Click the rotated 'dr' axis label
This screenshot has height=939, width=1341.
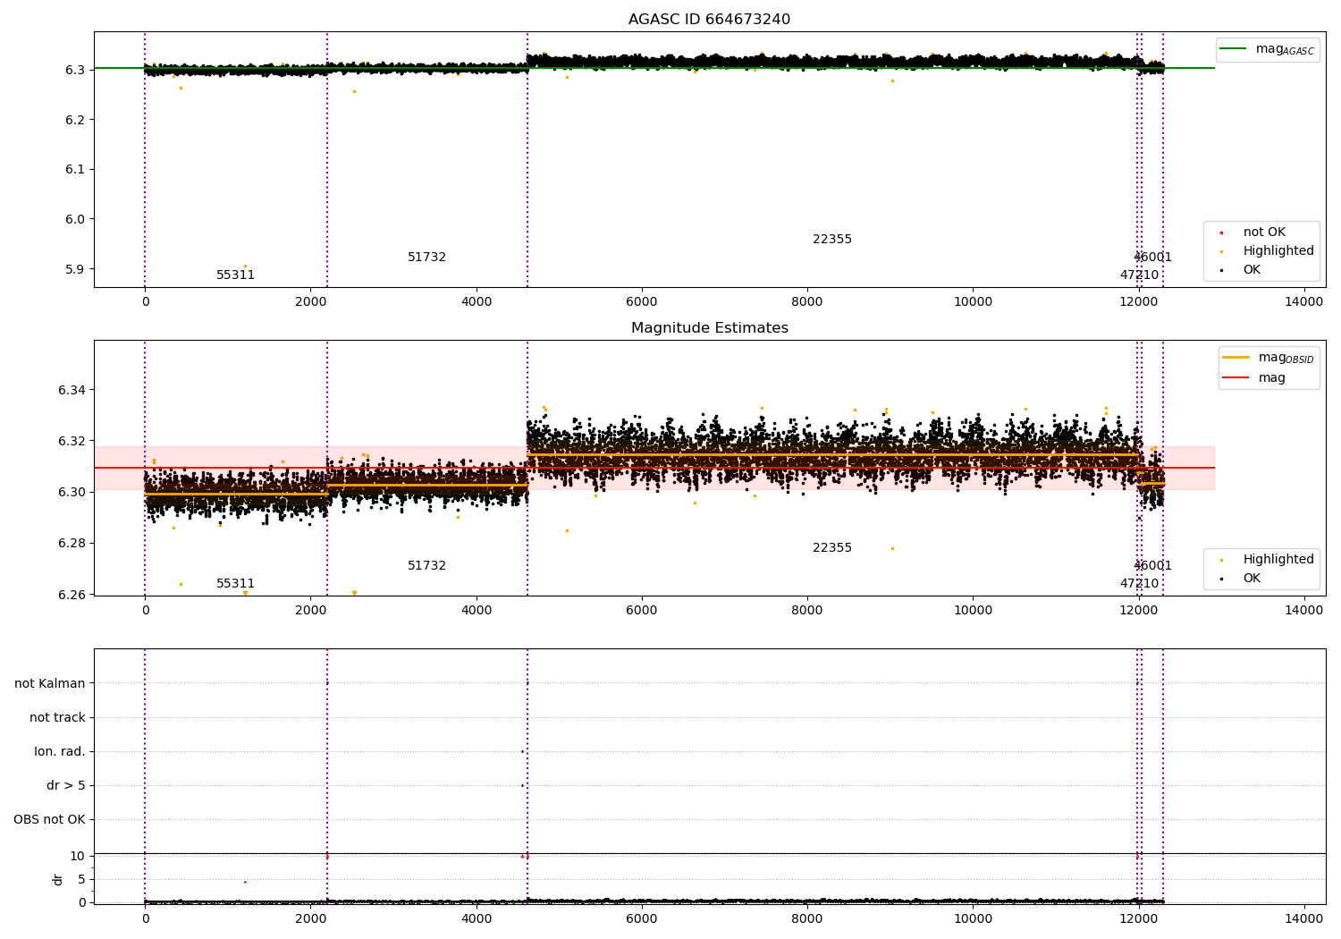tap(58, 879)
